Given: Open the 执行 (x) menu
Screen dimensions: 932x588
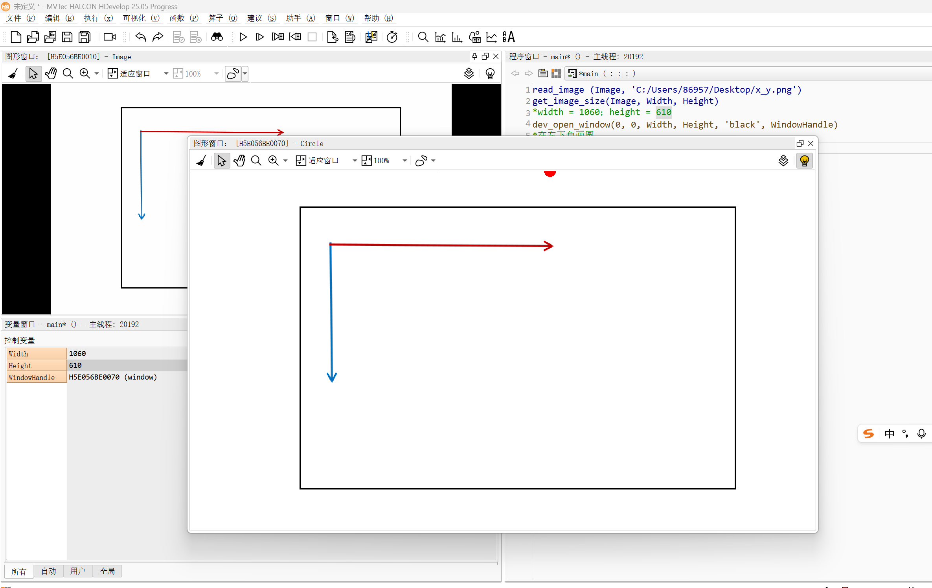Looking at the screenshot, I should [x=98, y=18].
